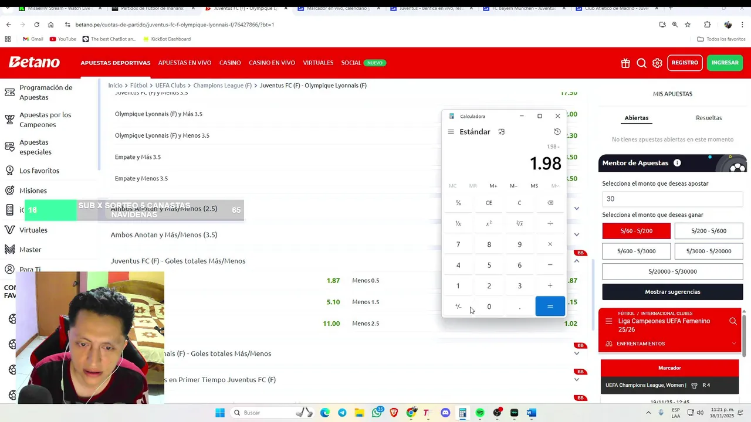Open the Calculator hamburger navigation menu
The height and width of the screenshot is (422, 751).
451,132
